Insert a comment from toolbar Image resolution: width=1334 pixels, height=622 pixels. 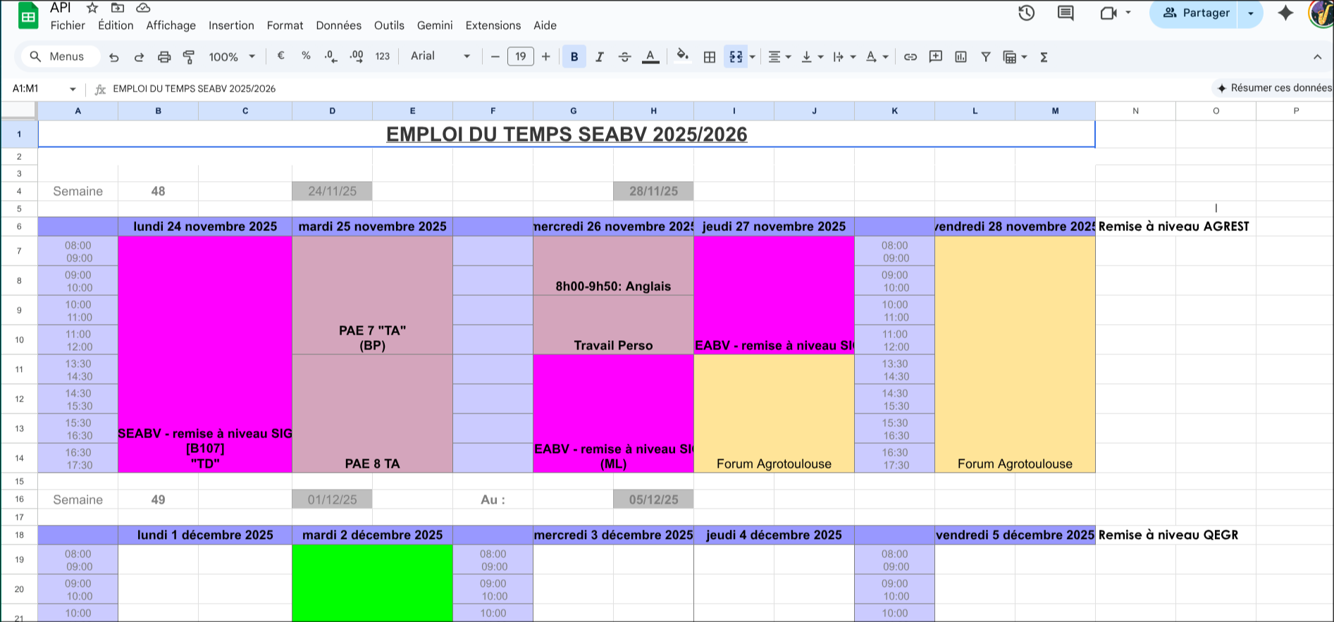coord(936,57)
